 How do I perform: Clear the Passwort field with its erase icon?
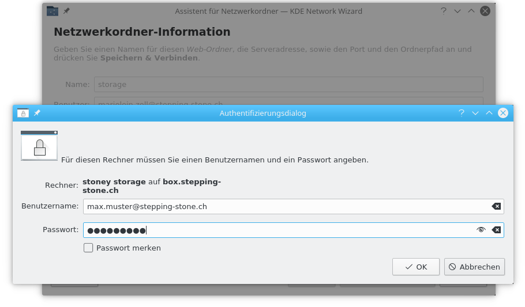pos(496,230)
